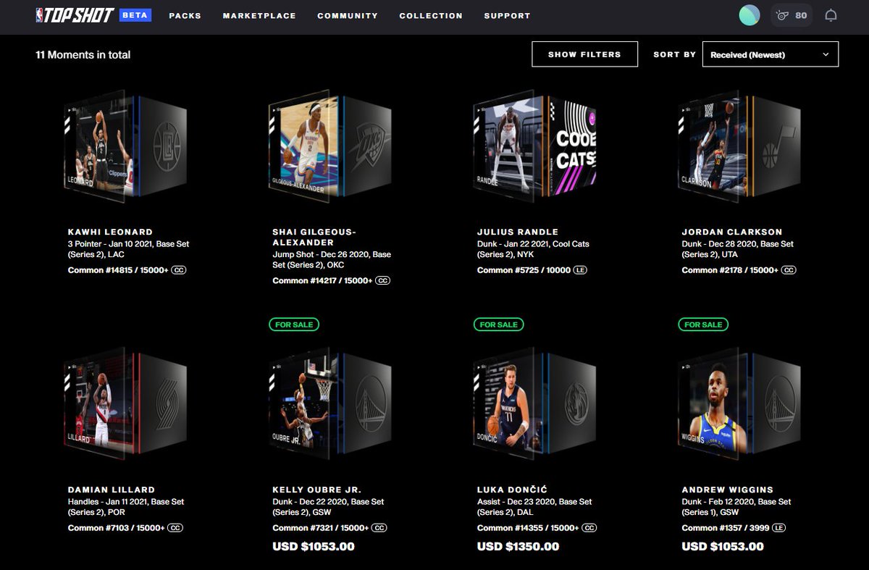Click the BETA badge
The image size is (869, 570).
point(135,15)
